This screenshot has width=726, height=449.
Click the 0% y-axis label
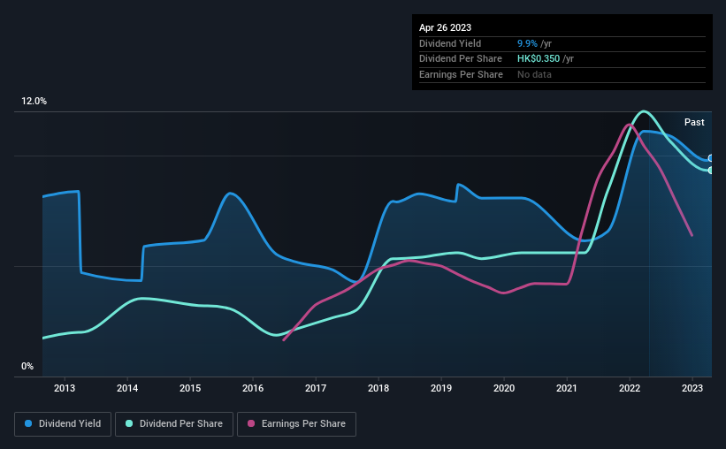27,367
